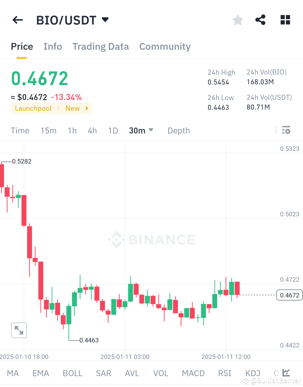Viewport: 303px width, 387px height.
Task: Toggle the MA indicator on the chart
Action: point(13,373)
